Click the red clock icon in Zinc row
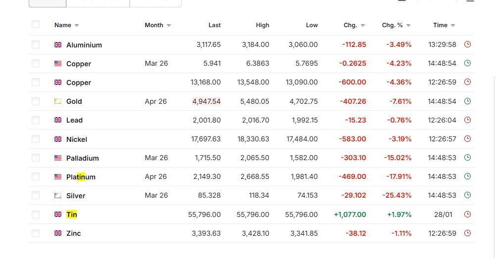This screenshot has width=496, height=258. click(467, 233)
